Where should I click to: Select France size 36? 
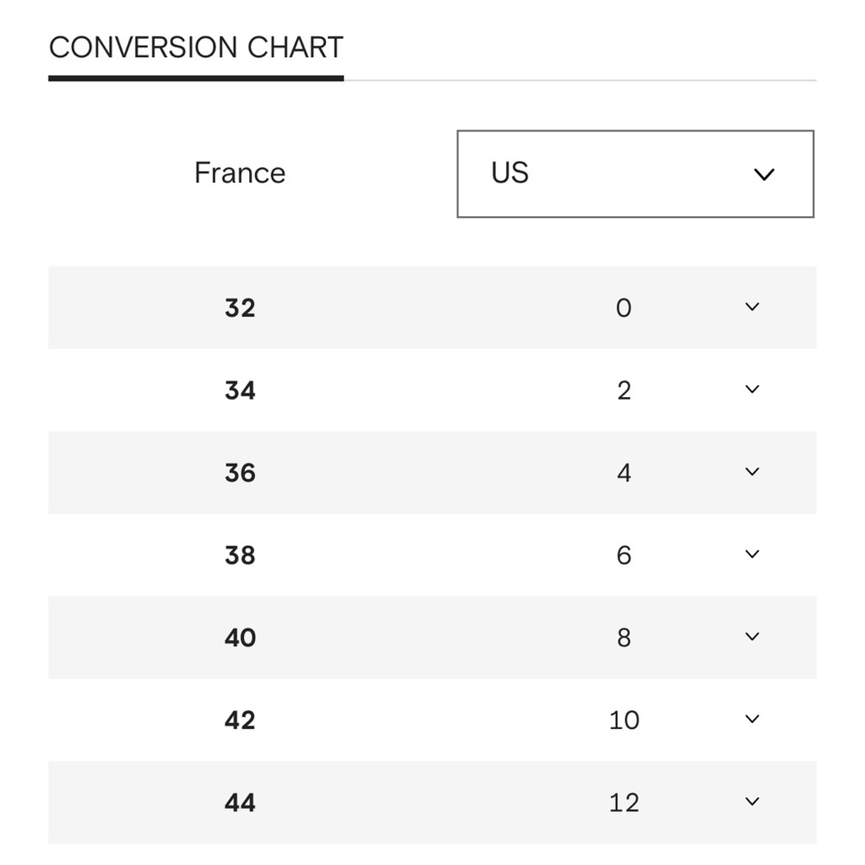point(240,473)
